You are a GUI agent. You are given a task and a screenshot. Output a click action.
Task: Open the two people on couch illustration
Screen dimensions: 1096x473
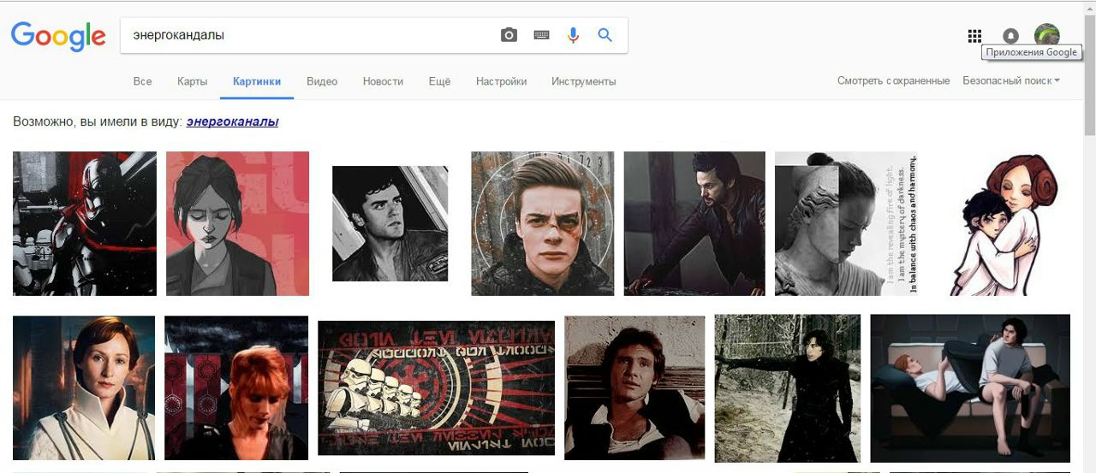coord(970,388)
